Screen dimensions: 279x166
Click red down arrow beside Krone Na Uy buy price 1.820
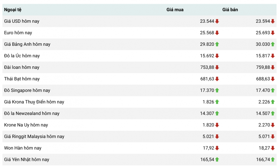[217, 125]
